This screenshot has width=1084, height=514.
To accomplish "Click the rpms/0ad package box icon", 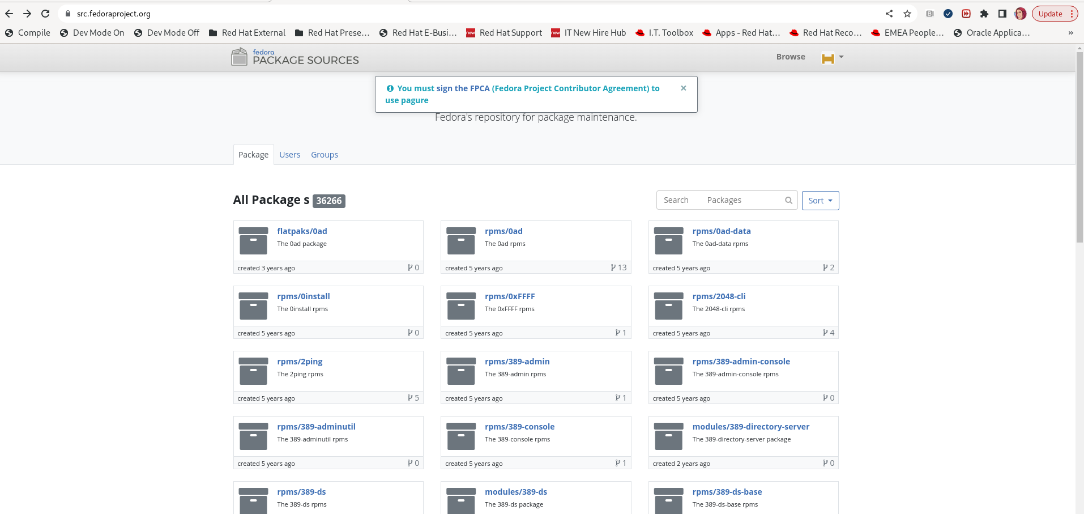I will pos(461,241).
